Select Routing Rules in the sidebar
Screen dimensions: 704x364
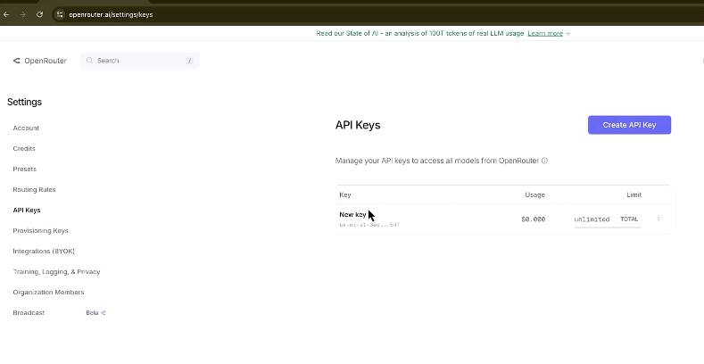pos(34,189)
